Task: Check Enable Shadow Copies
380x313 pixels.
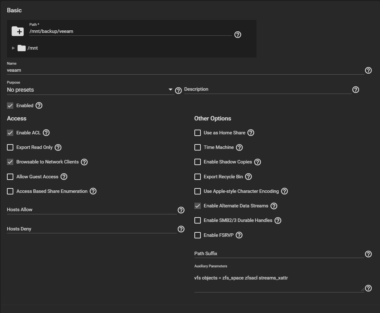Action: (x=198, y=162)
